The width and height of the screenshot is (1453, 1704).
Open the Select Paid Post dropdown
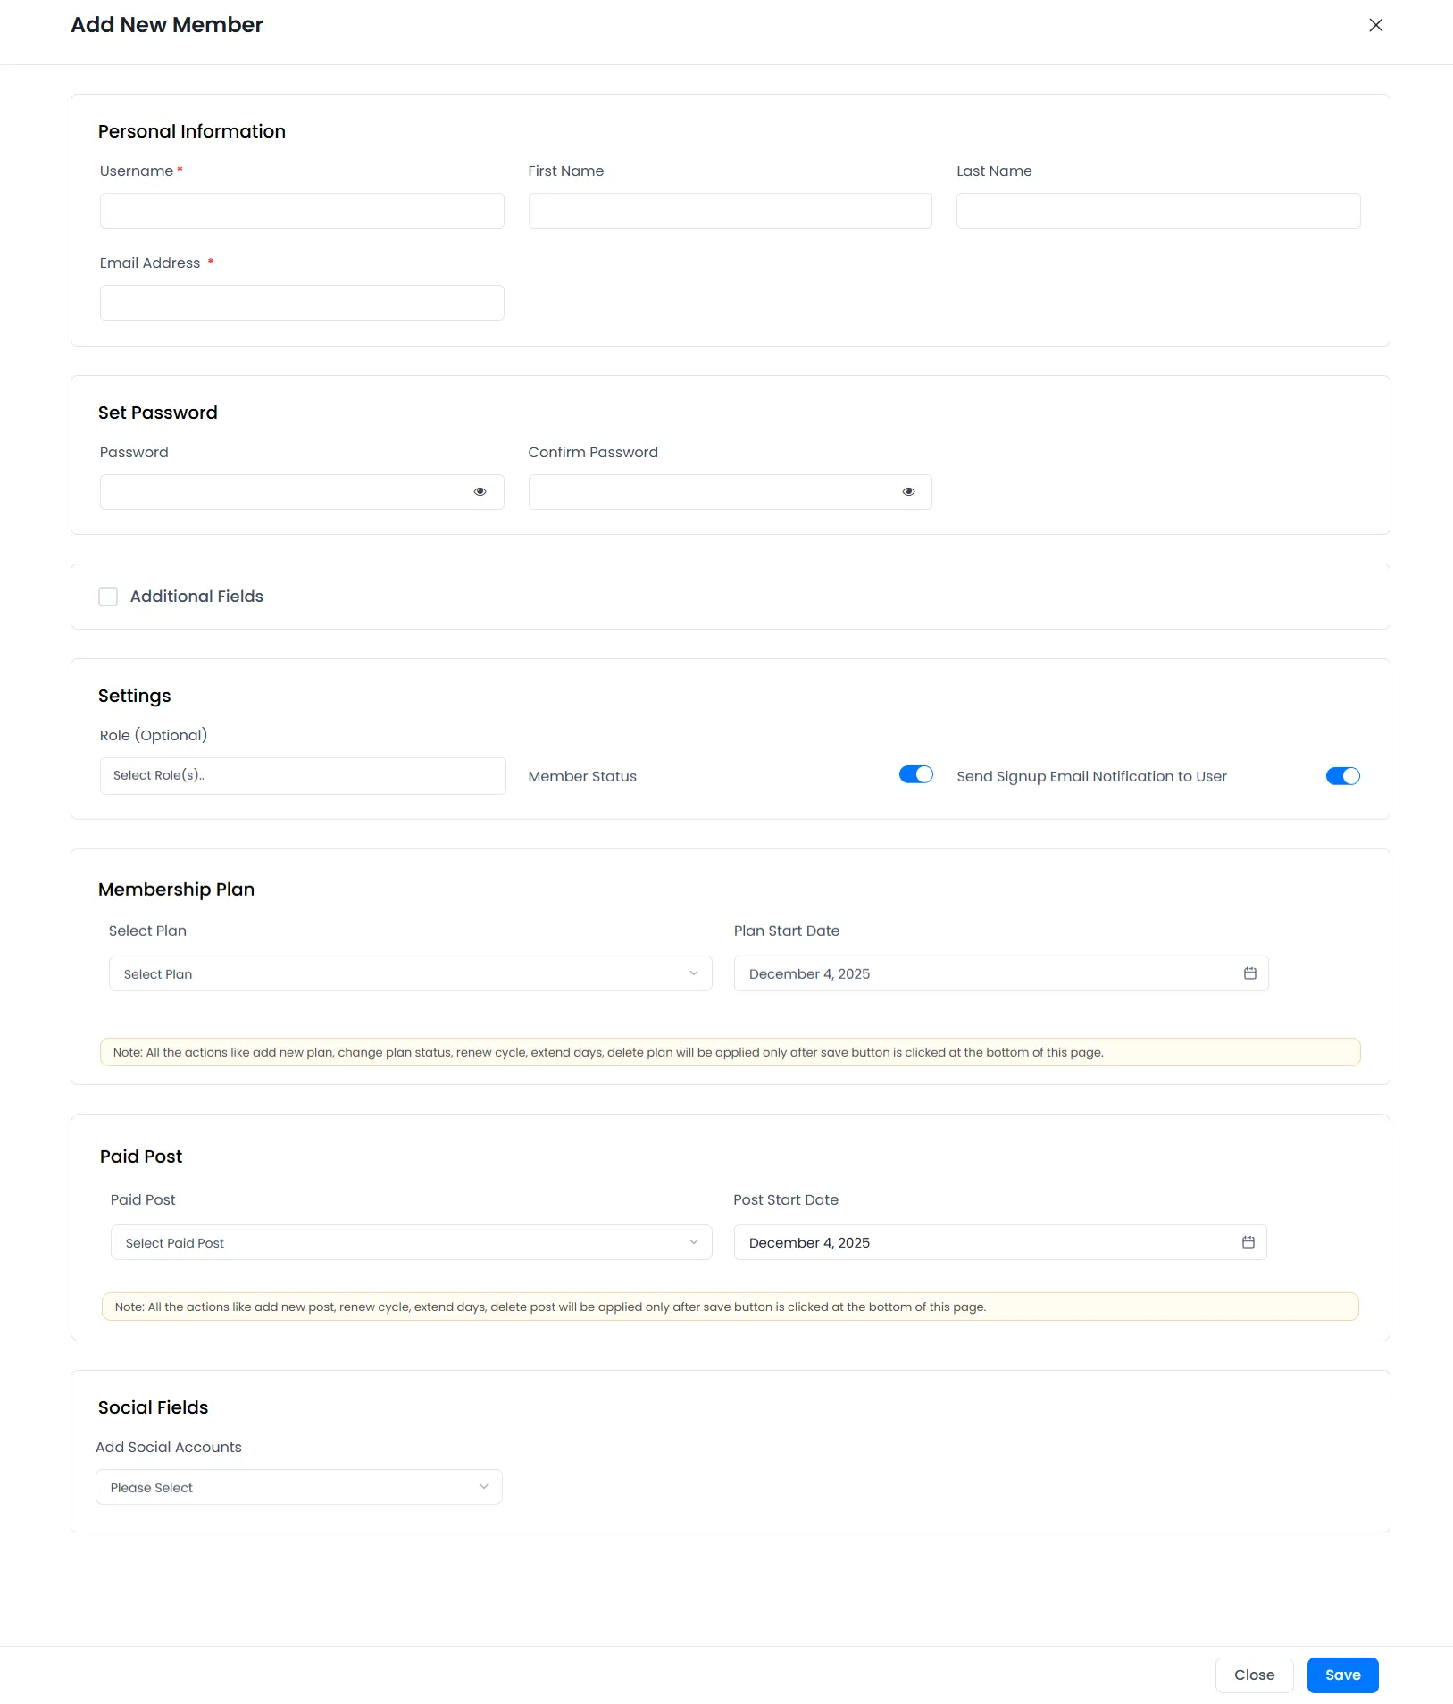click(x=410, y=1242)
